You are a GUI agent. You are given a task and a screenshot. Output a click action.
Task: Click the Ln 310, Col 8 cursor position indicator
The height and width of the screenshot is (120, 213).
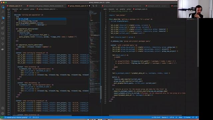coord(156,117)
